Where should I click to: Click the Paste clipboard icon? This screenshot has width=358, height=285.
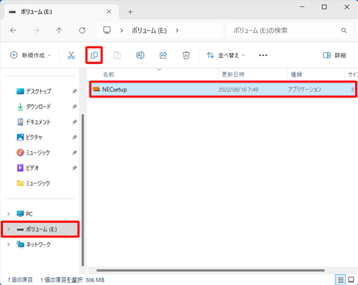[117, 55]
